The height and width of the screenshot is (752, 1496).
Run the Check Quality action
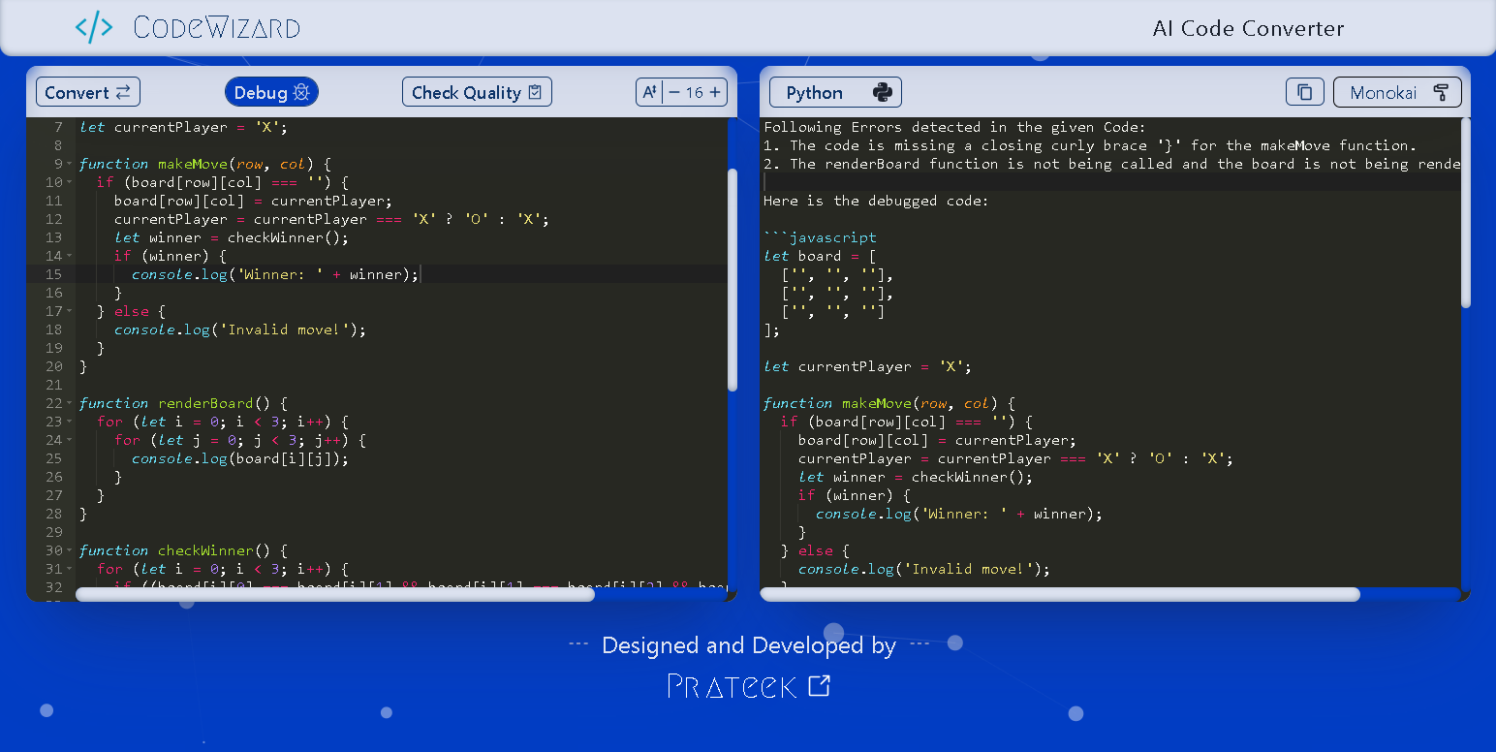477,92
